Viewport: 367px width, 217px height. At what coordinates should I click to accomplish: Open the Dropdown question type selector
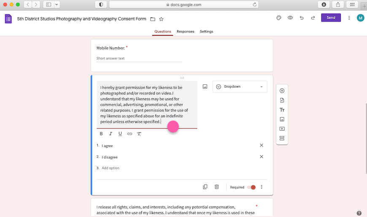pyautogui.click(x=240, y=86)
